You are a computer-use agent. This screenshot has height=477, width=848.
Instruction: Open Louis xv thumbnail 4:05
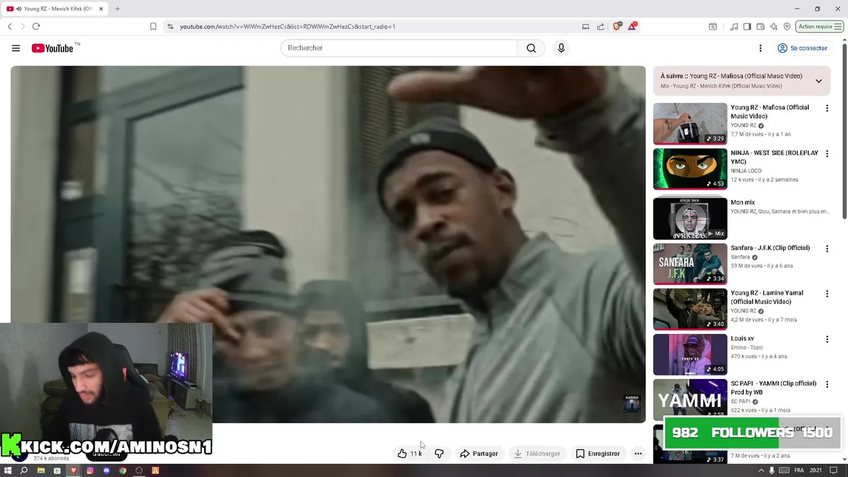pos(690,354)
